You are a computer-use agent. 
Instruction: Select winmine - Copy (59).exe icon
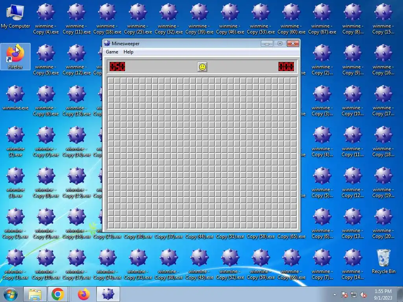tap(261, 265)
